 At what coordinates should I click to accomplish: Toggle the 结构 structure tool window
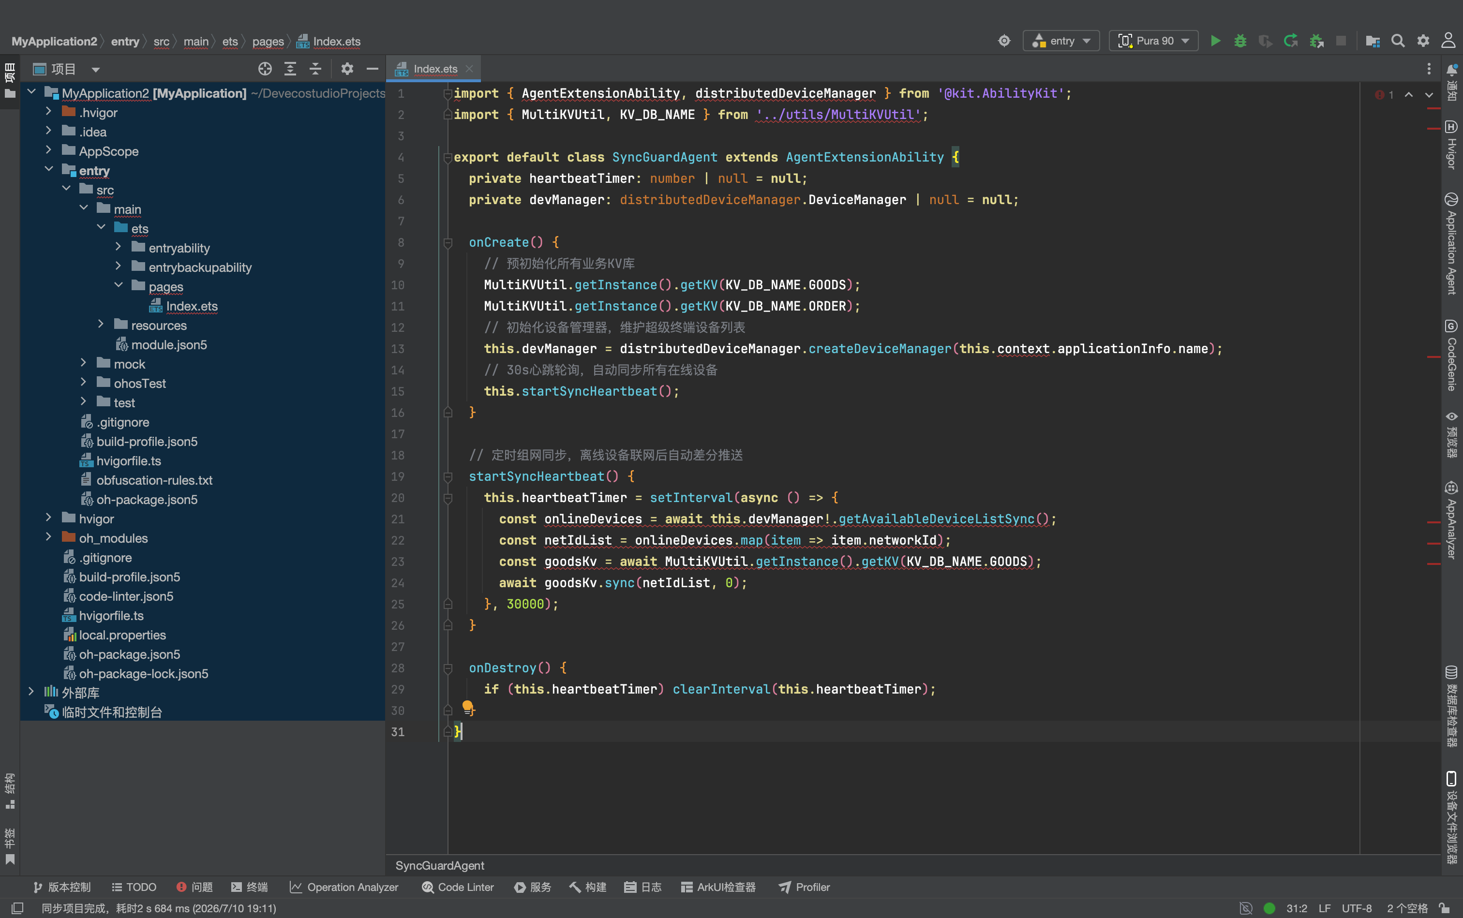[x=10, y=791]
